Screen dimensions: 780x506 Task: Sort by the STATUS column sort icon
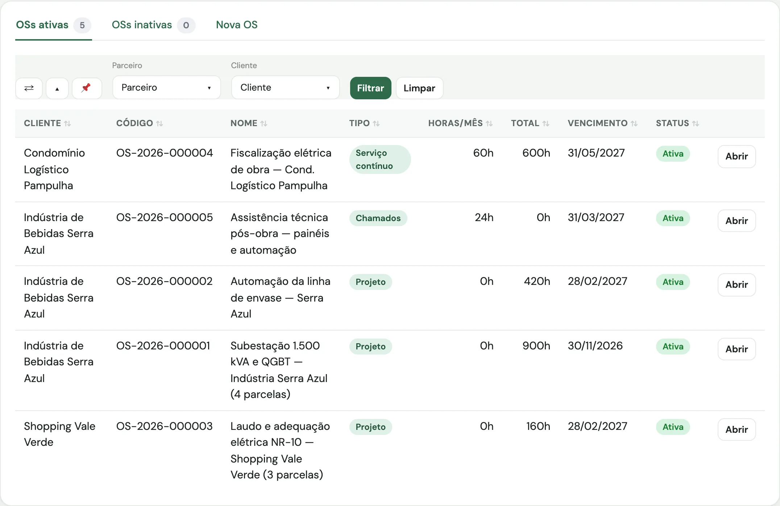point(696,124)
